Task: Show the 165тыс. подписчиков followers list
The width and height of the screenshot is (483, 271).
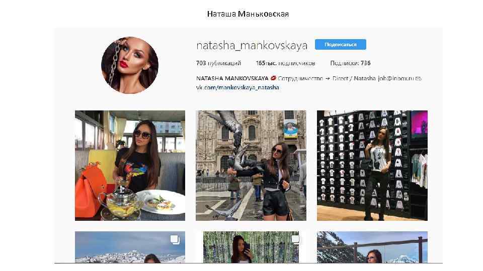Action: pos(285,63)
